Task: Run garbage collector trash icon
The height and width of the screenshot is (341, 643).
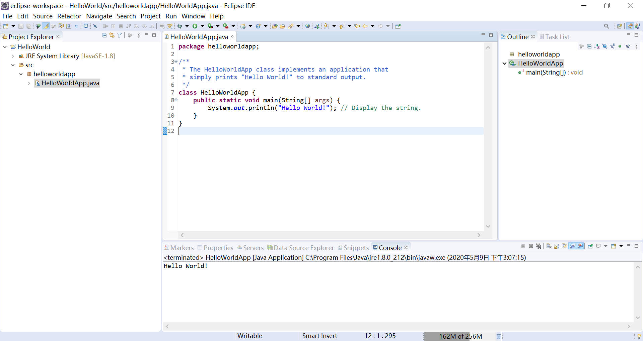Action: click(x=499, y=336)
